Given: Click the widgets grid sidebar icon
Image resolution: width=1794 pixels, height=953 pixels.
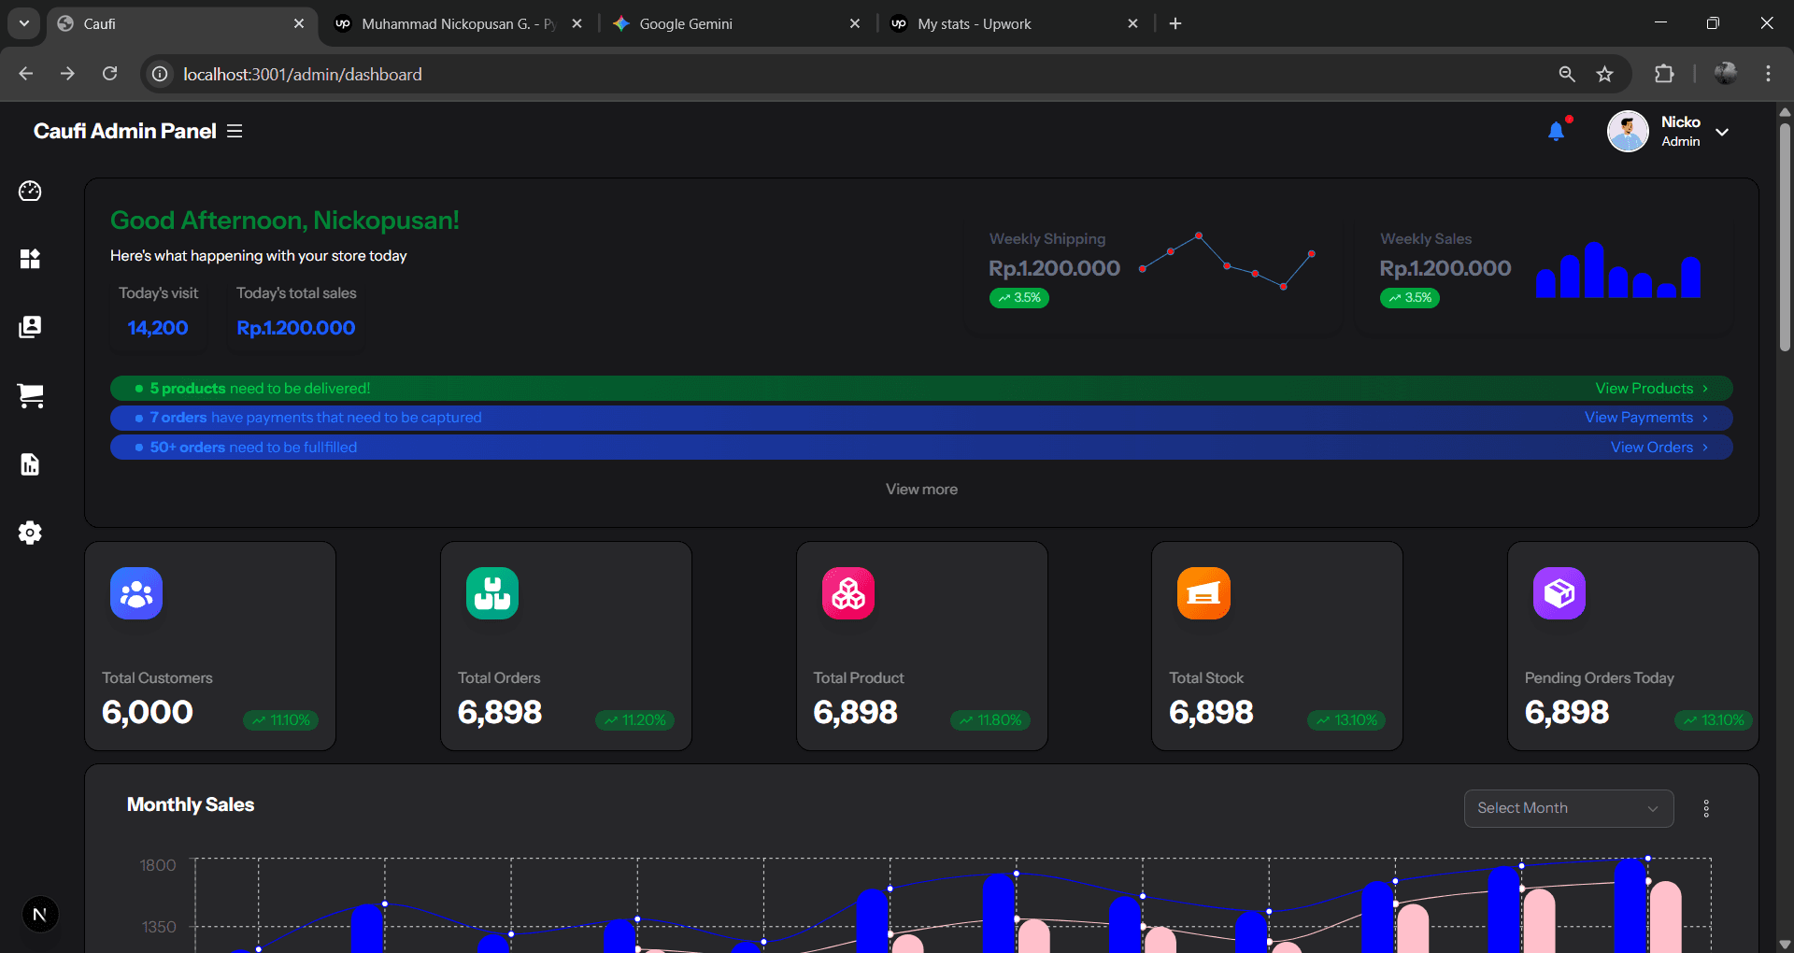Looking at the screenshot, I should (x=30, y=259).
